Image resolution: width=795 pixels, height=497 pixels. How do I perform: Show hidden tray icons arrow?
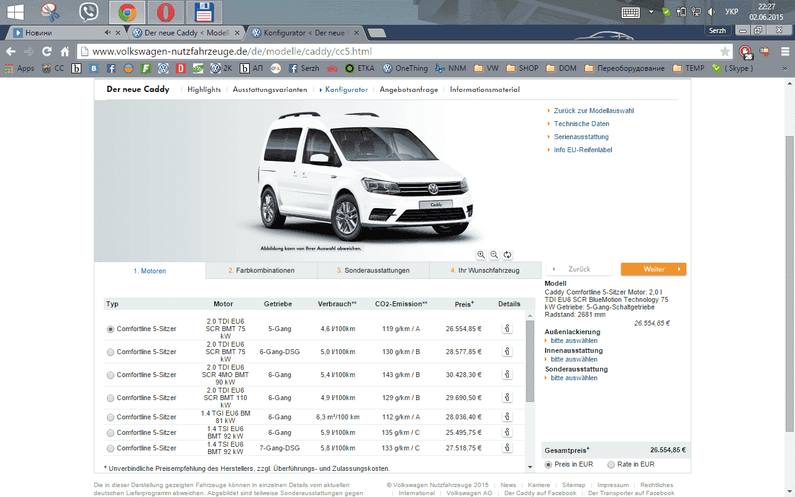(x=651, y=12)
